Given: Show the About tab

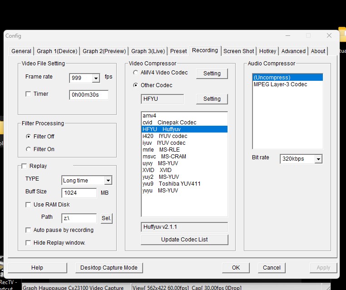Looking at the screenshot, I should [x=318, y=51].
